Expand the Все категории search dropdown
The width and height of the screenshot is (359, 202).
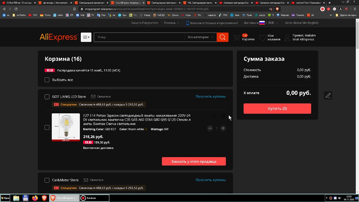pyautogui.click(x=200, y=37)
